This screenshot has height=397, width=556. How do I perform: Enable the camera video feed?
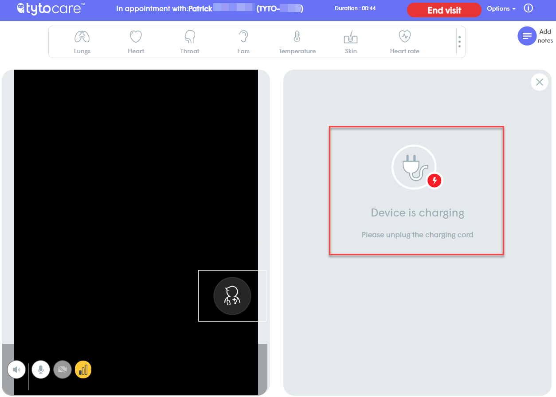[62, 369]
